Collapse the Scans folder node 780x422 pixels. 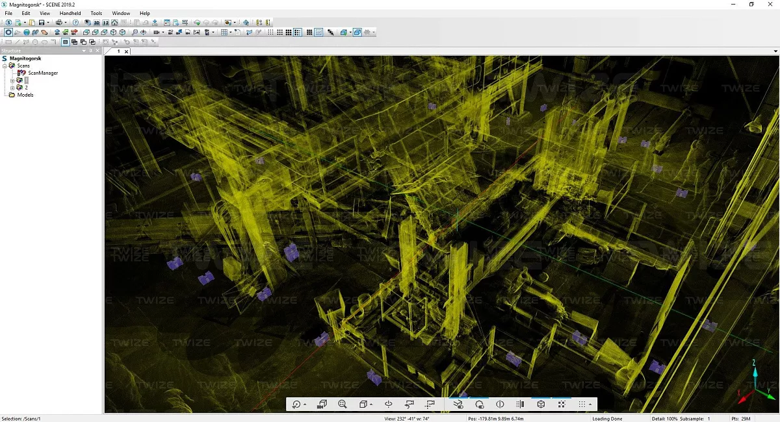[x=5, y=66]
